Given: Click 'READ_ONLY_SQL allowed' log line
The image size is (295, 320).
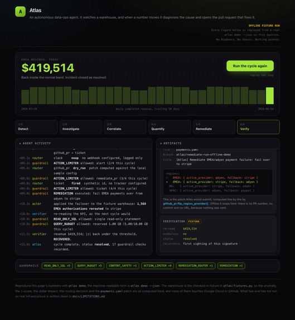Looking at the screenshot, I should [x=84, y=219].
